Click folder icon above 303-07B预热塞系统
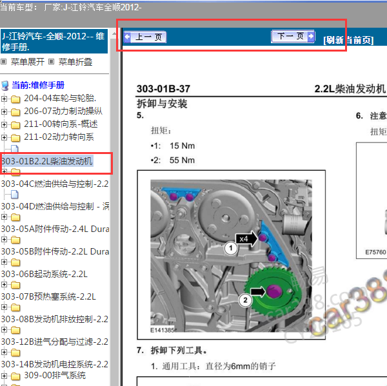The image size is (387, 386). [15, 285]
